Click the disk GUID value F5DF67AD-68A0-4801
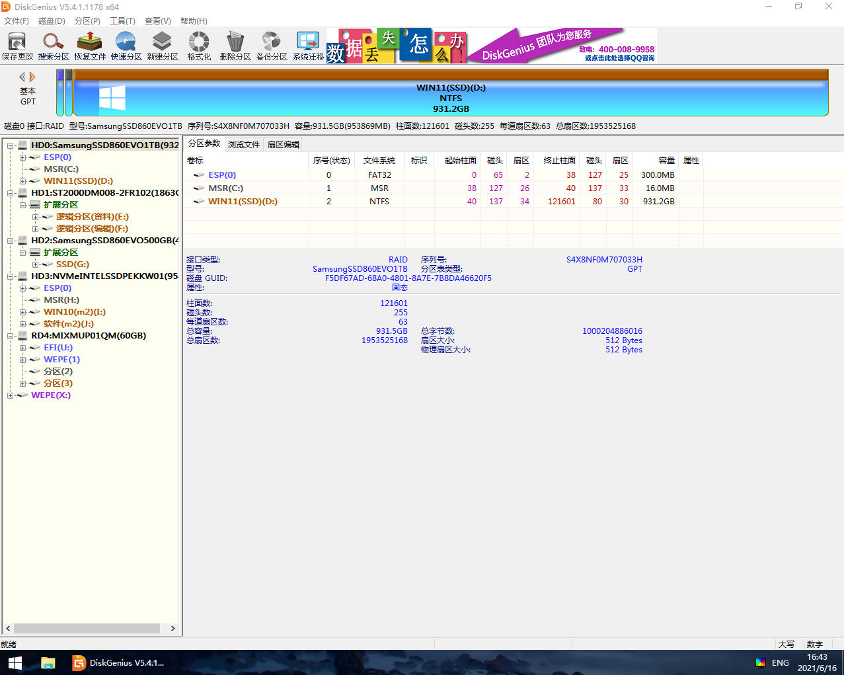 (x=408, y=278)
